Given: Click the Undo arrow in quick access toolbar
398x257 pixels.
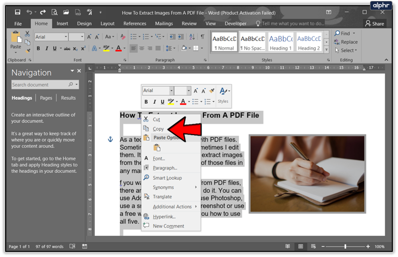Looking at the screenshot, I should (x=29, y=13).
